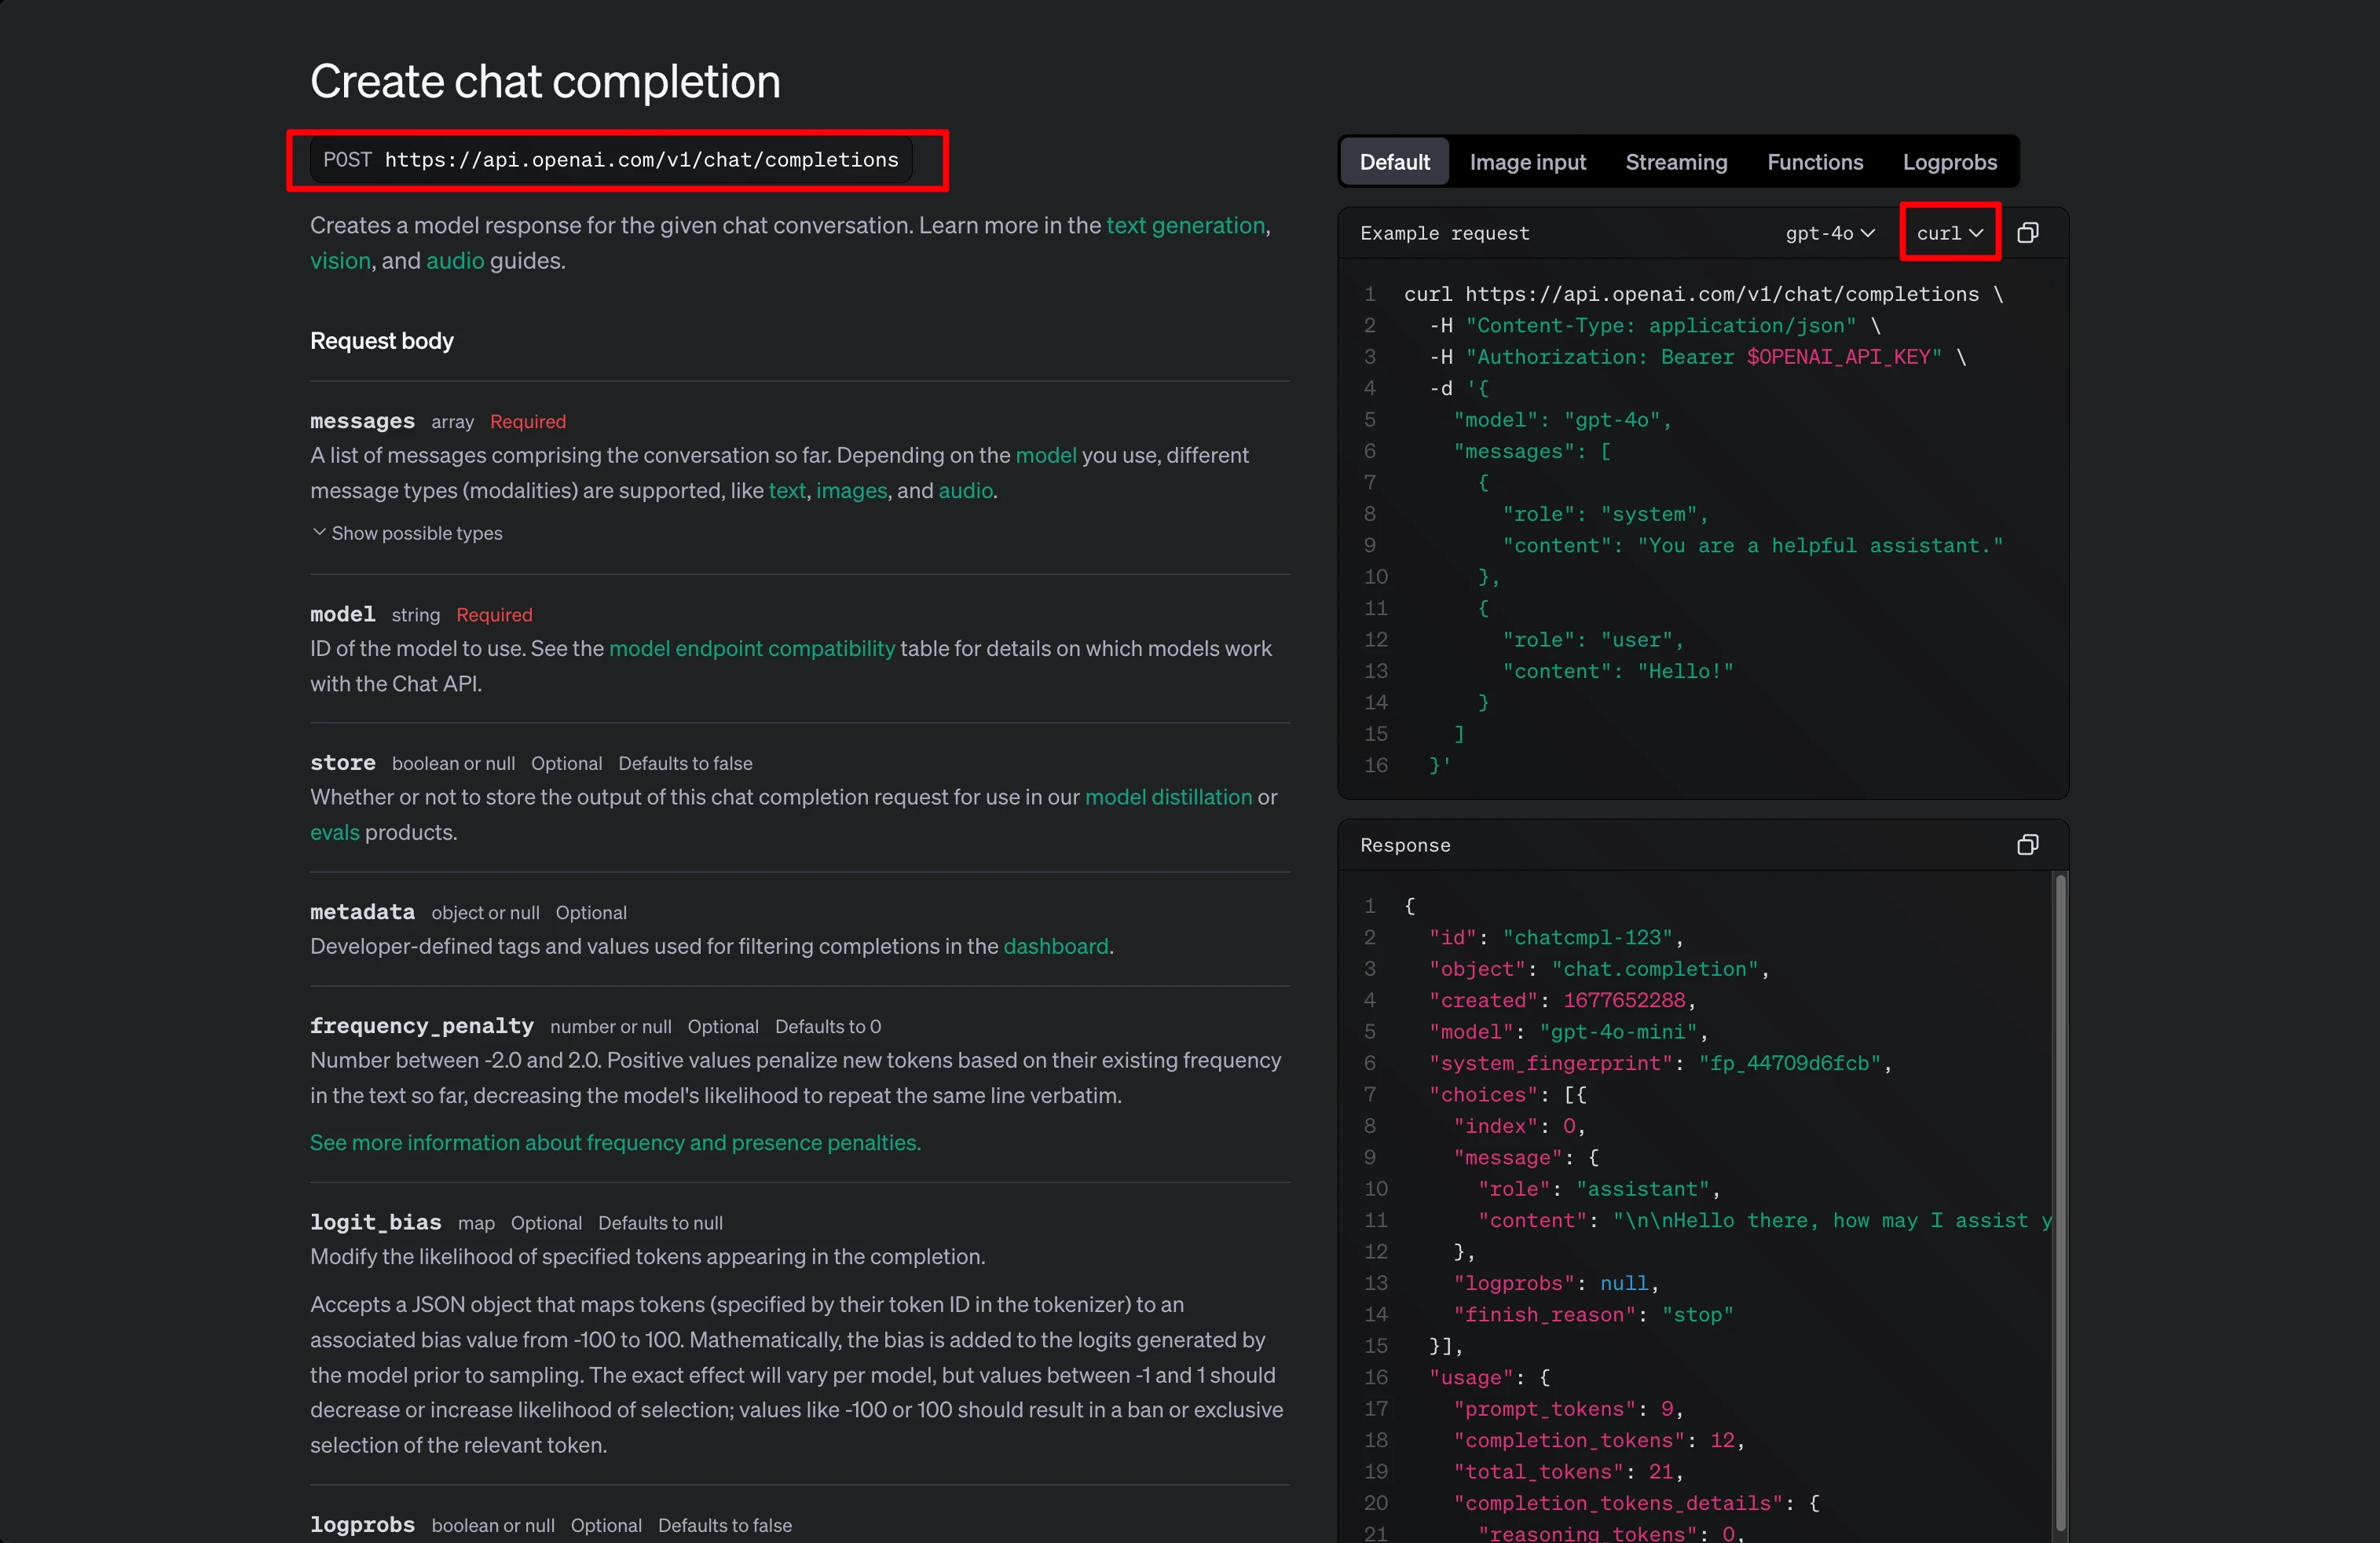Open the model distillation link
The image size is (2380, 1543).
1167,797
